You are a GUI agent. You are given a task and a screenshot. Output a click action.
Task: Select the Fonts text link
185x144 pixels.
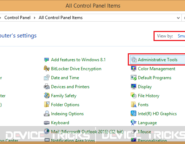[143, 105]
